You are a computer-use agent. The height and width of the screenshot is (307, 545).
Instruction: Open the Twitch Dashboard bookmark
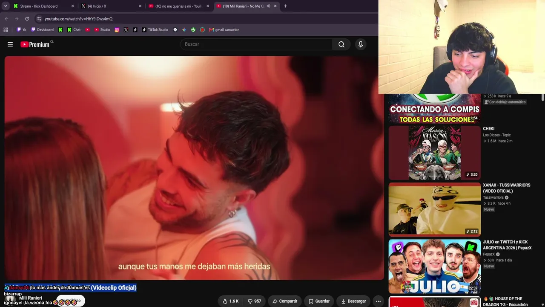[42, 30]
